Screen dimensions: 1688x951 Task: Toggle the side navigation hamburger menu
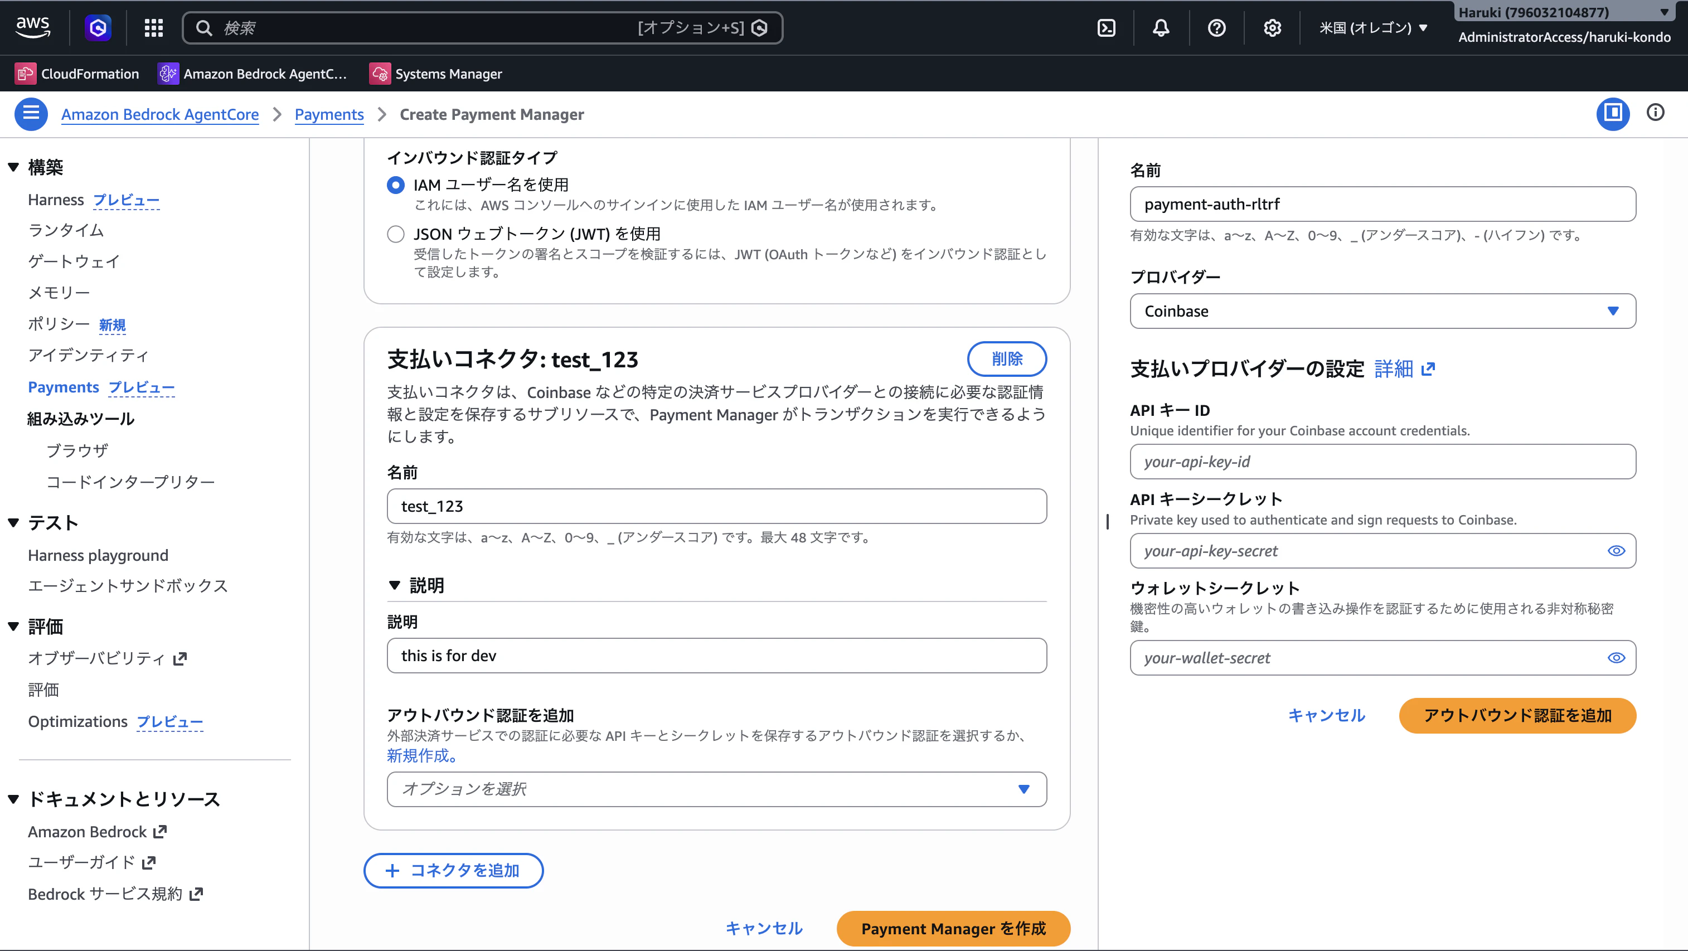click(31, 114)
